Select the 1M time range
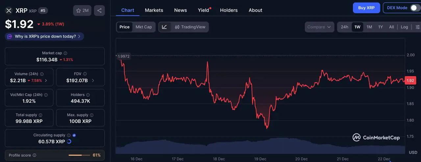This screenshot has width=421, height=162. tap(369, 27)
